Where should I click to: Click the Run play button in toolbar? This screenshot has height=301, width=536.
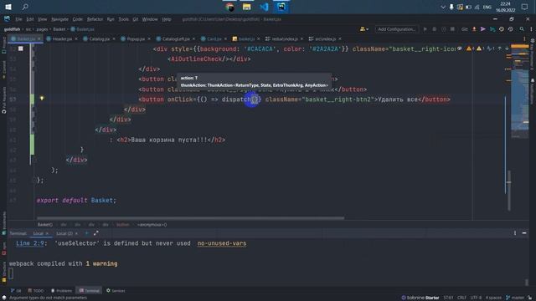[425, 29]
